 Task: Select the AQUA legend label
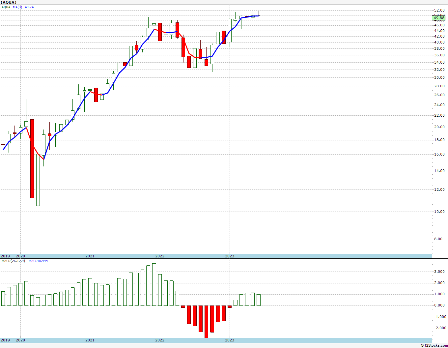6,7
